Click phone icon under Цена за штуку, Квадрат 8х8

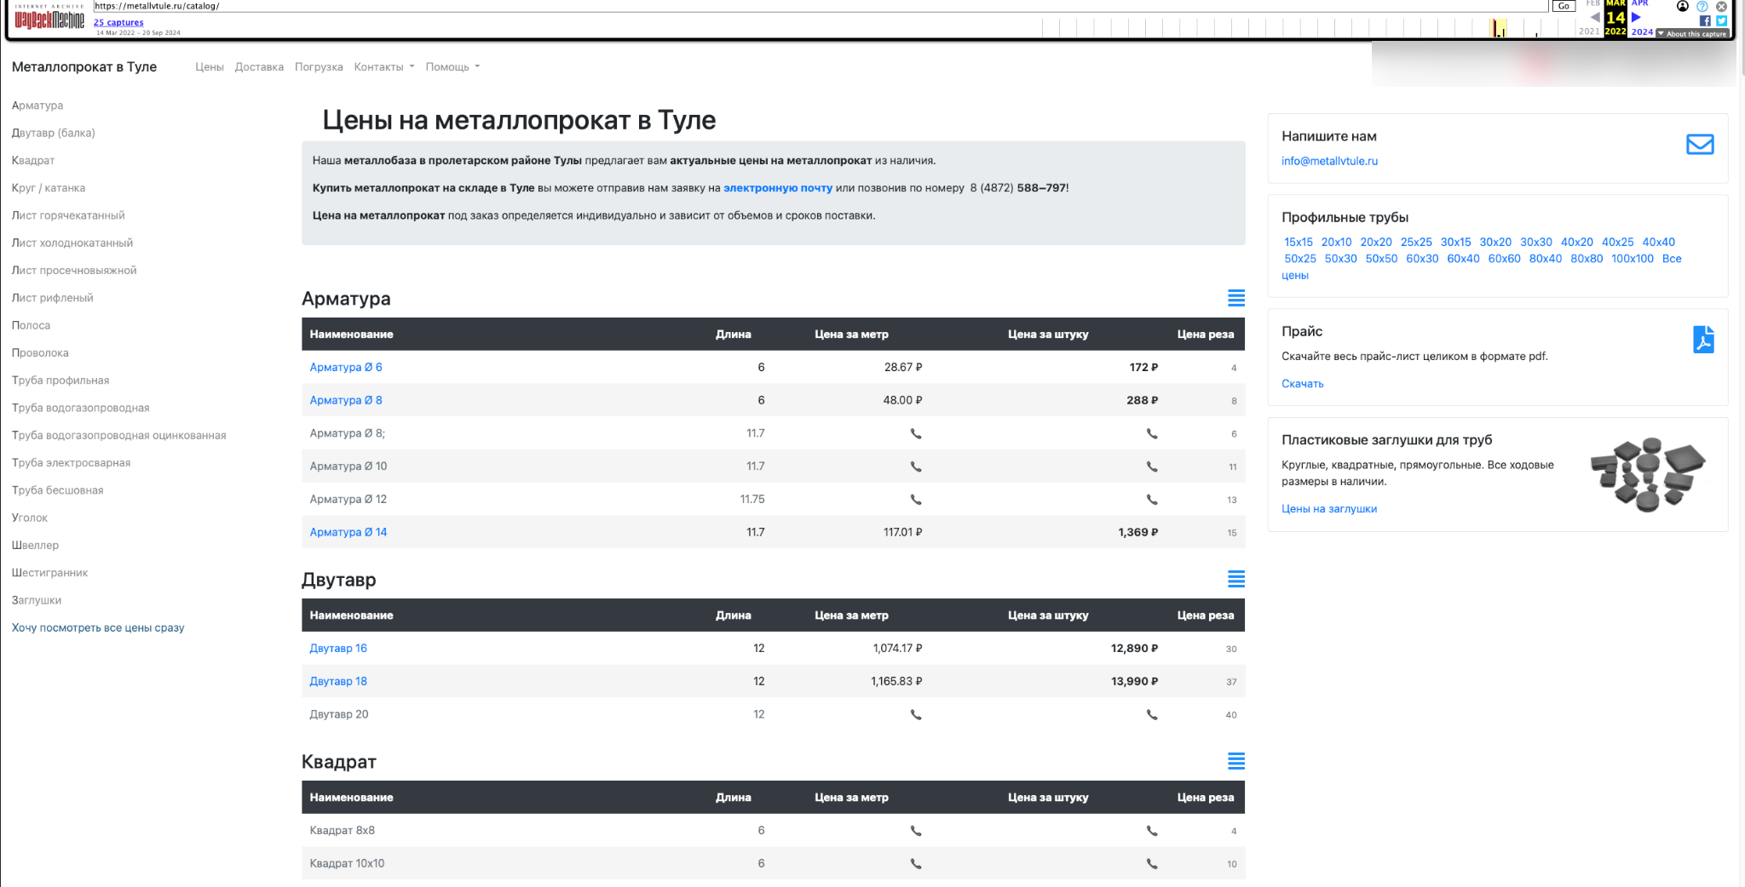[x=1152, y=831]
